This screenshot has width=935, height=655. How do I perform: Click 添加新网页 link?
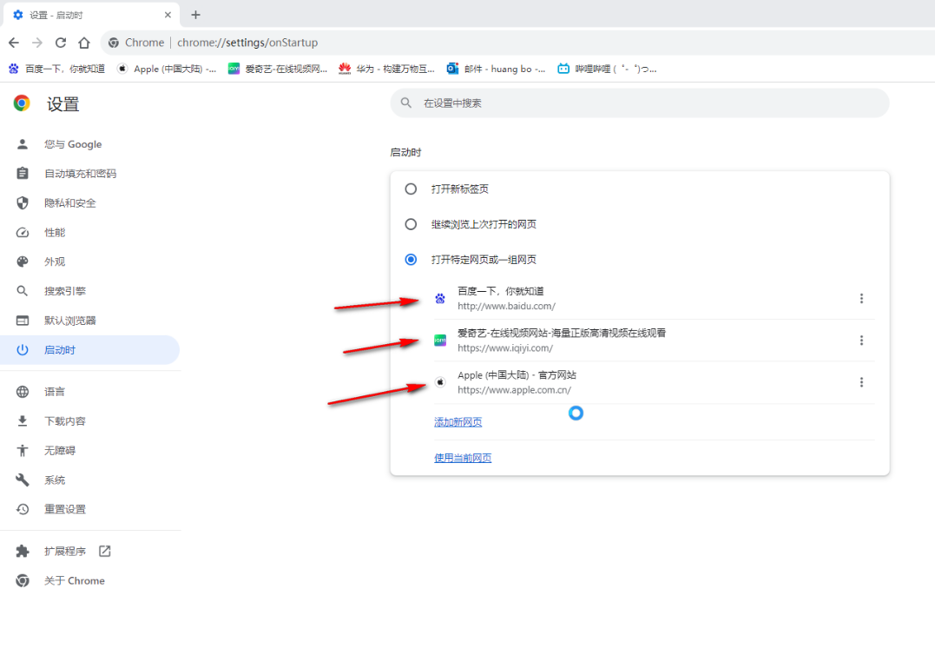click(458, 421)
